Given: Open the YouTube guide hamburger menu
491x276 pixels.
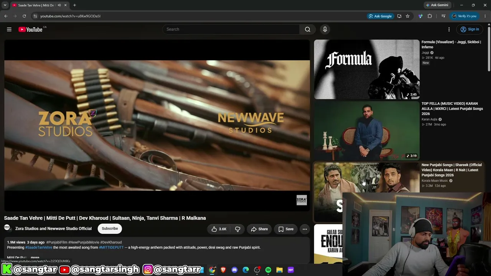Looking at the screenshot, I should click(9, 30).
